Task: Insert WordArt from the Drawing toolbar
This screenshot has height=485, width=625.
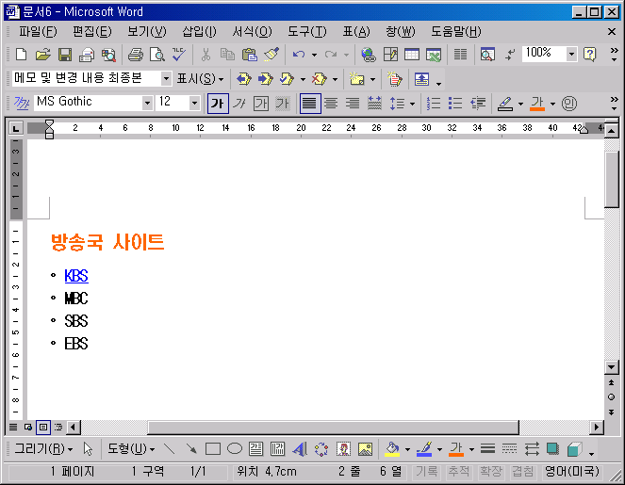Action: click(300, 449)
